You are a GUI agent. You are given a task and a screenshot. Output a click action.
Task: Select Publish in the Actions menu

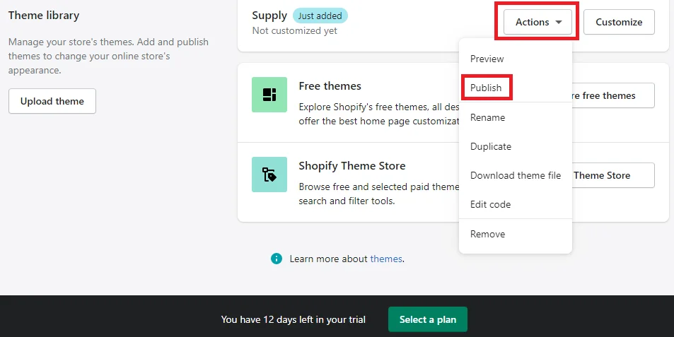pyautogui.click(x=486, y=88)
